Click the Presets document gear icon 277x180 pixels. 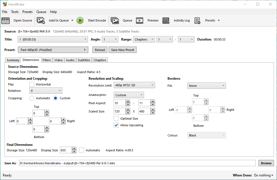point(198,20)
